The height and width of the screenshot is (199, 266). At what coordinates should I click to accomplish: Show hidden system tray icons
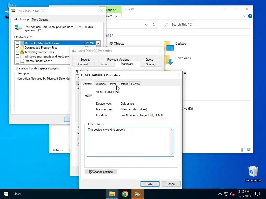tap(220, 194)
